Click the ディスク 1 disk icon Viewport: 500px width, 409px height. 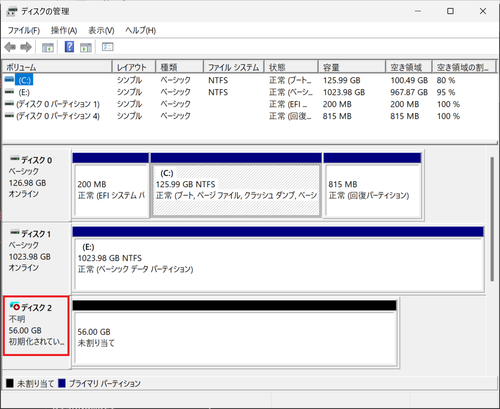pos(15,232)
